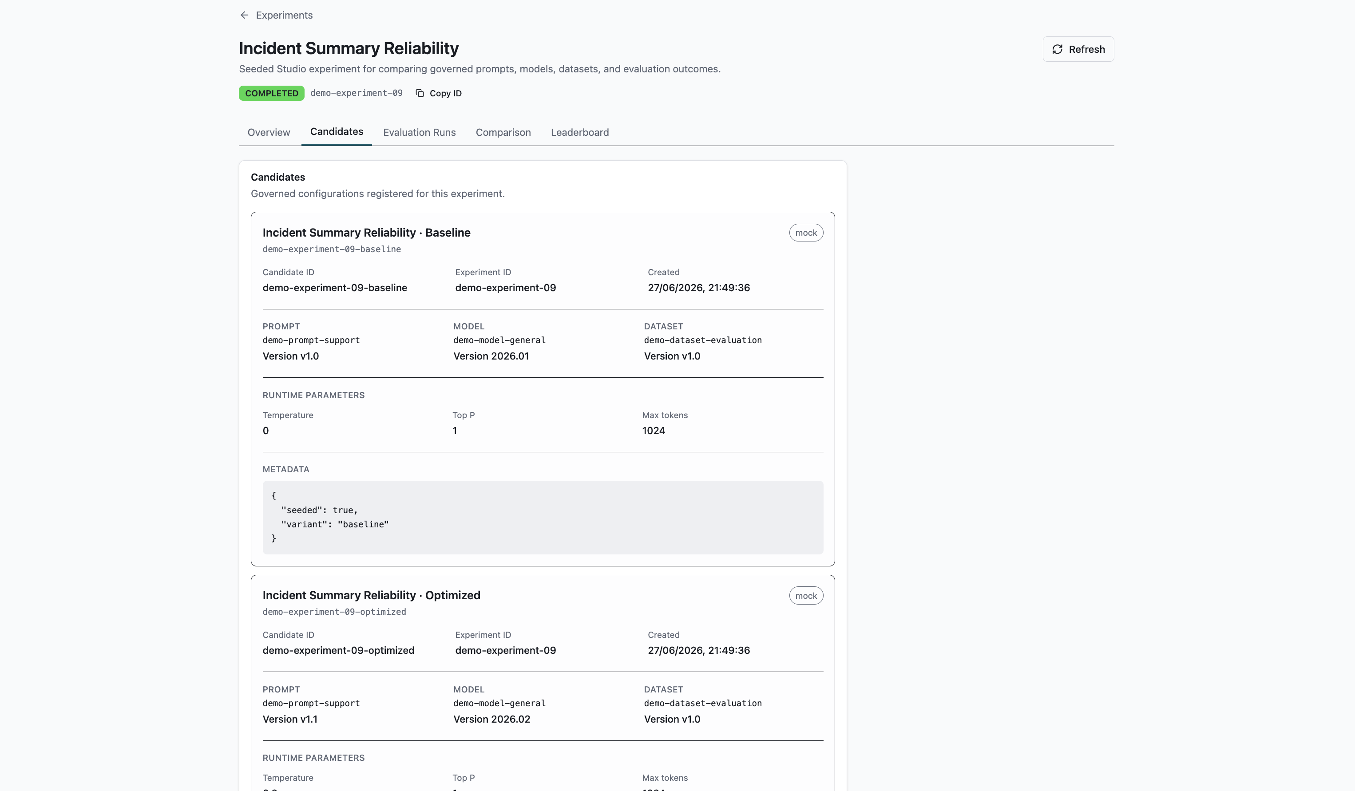Click Optimized card's Created timestamp
1355x791 pixels.
pyautogui.click(x=698, y=651)
